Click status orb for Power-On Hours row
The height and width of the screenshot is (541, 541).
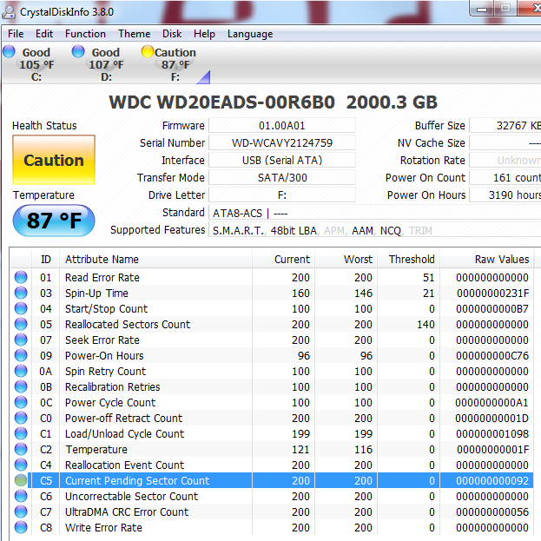click(x=21, y=355)
